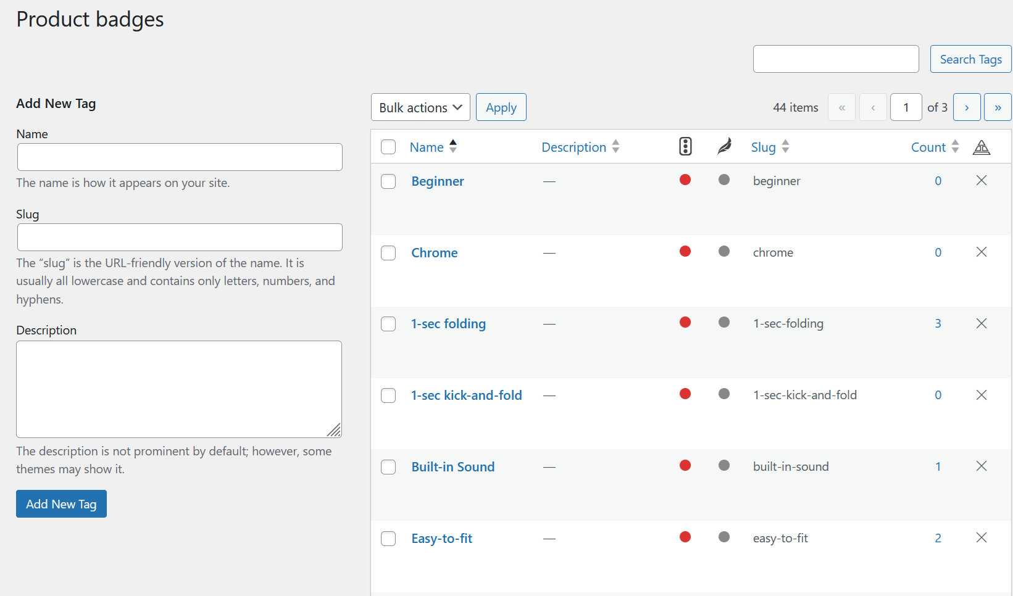Sort tags by Count column
Viewport: 1013px width, 596px height.
click(935, 147)
